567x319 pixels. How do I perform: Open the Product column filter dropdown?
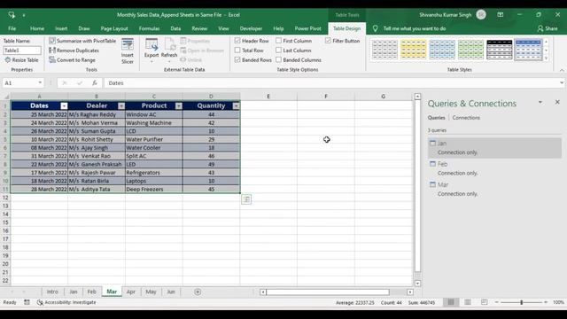click(x=179, y=105)
